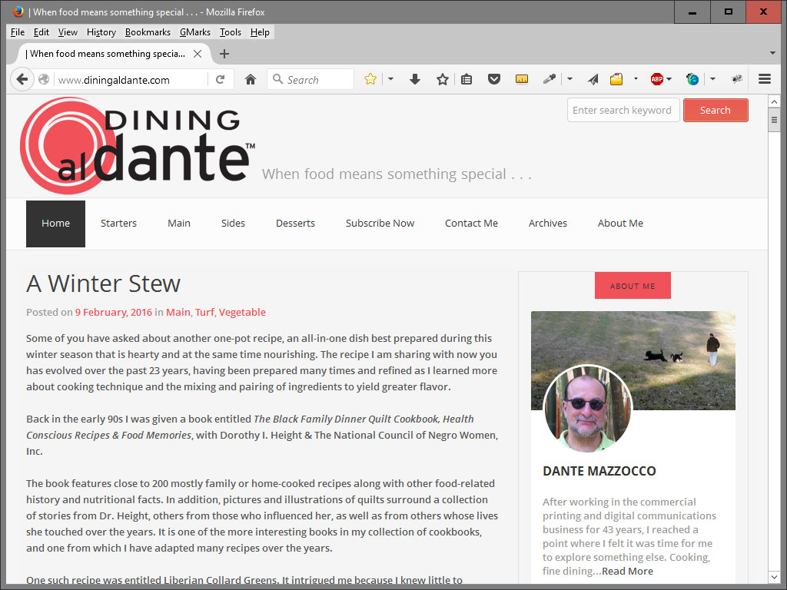Open the list all tabs arrow
The height and width of the screenshot is (590, 787).
772,53
